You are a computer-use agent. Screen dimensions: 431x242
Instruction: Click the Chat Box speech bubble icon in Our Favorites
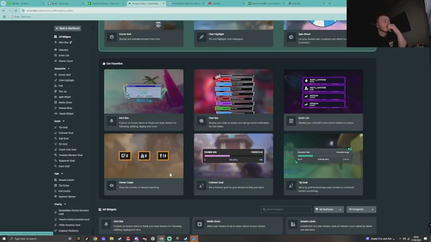pos(201,121)
